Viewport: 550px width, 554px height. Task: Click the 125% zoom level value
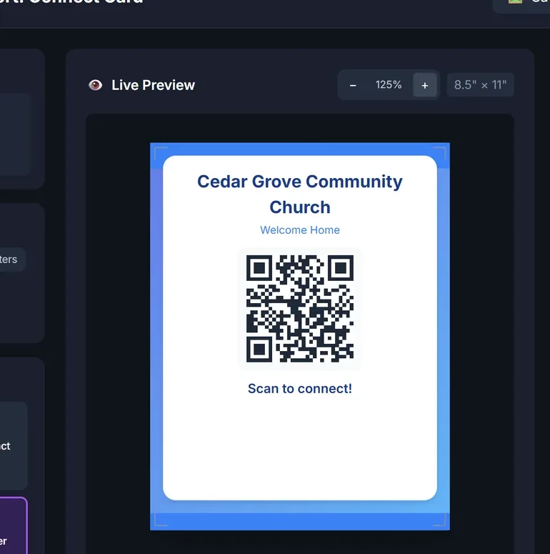point(389,85)
